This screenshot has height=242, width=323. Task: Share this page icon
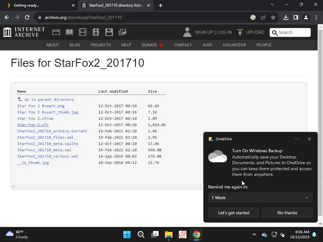pos(263,18)
